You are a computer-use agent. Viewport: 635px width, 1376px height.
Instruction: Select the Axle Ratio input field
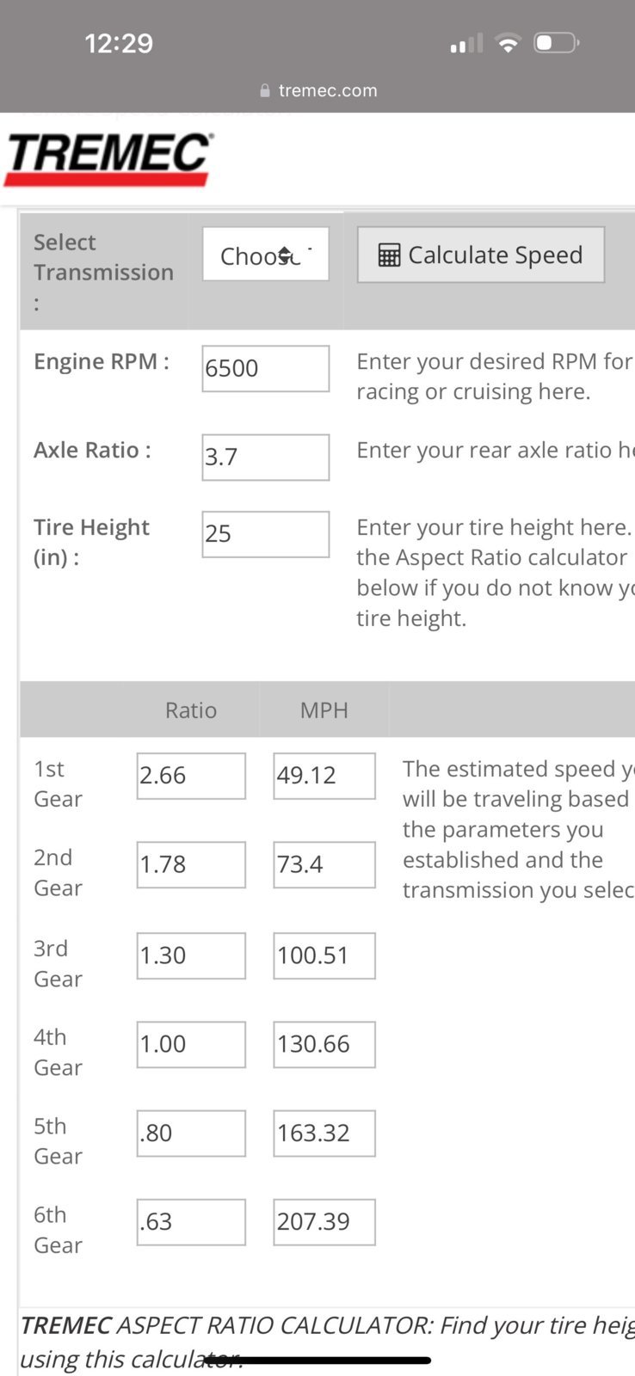(266, 457)
